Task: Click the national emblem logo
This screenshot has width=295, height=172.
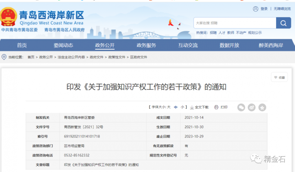Action: click(8, 17)
